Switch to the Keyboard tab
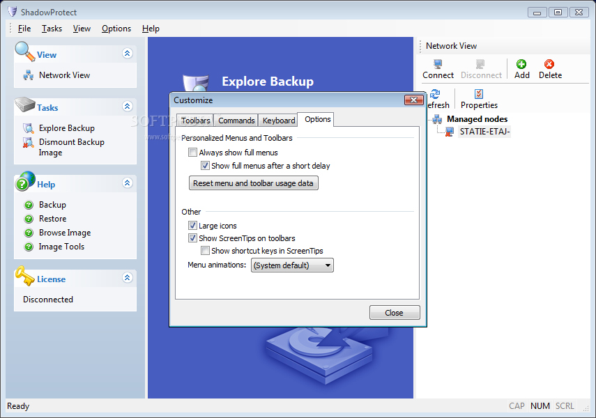 pos(279,121)
